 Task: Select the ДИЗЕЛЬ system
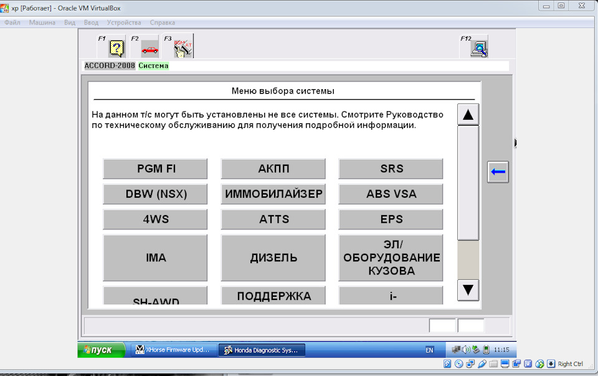coord(273,258)
